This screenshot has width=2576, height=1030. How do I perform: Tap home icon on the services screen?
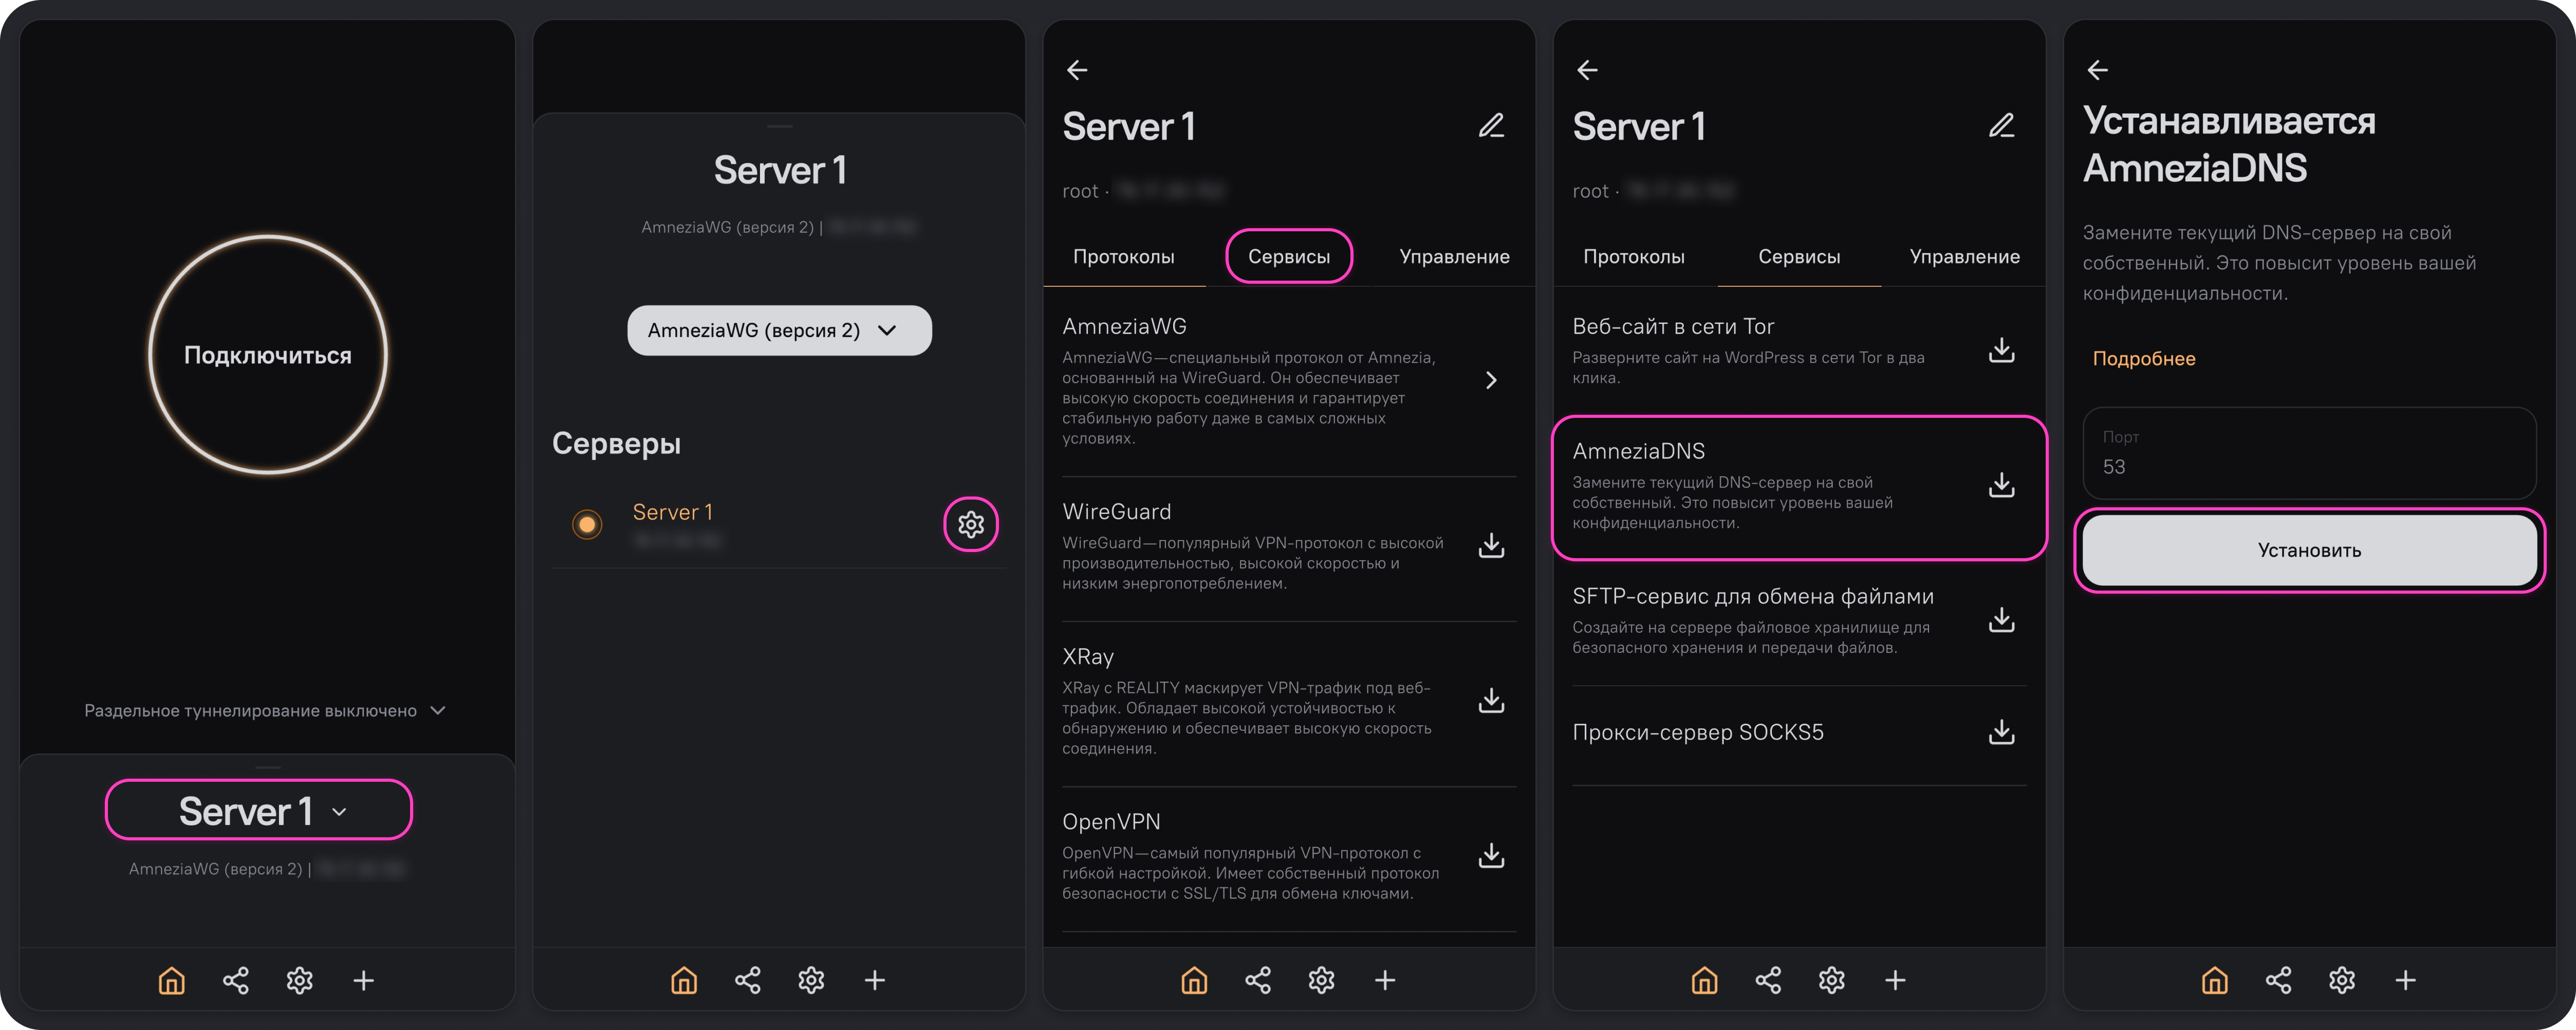pos(1704,980)
